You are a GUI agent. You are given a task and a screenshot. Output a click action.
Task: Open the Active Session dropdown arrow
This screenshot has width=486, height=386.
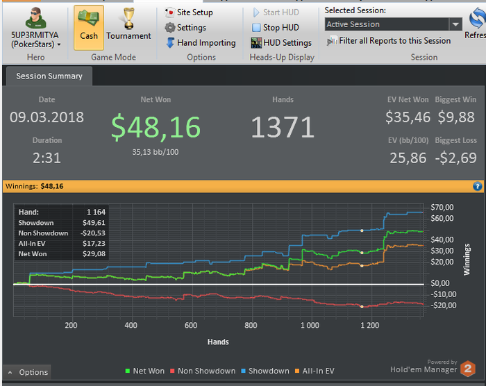pos(455,24)
